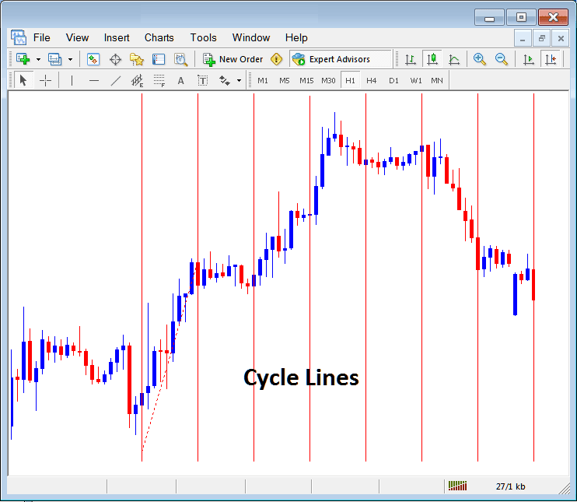Open the Insert menu
Screen dimensions: 577x502
117,37
